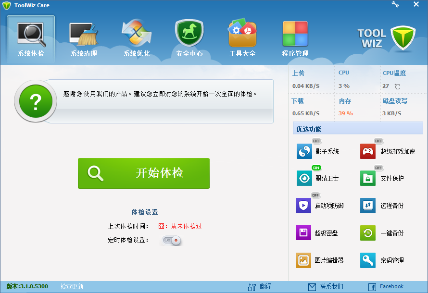Disable the 眼睛卫士 ON toggle
Image resolution: width=428 pixels, height=293 pixels.
[316, 168]
